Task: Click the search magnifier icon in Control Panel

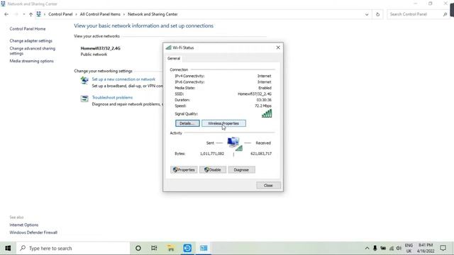Action: click(x=445, y=14)
